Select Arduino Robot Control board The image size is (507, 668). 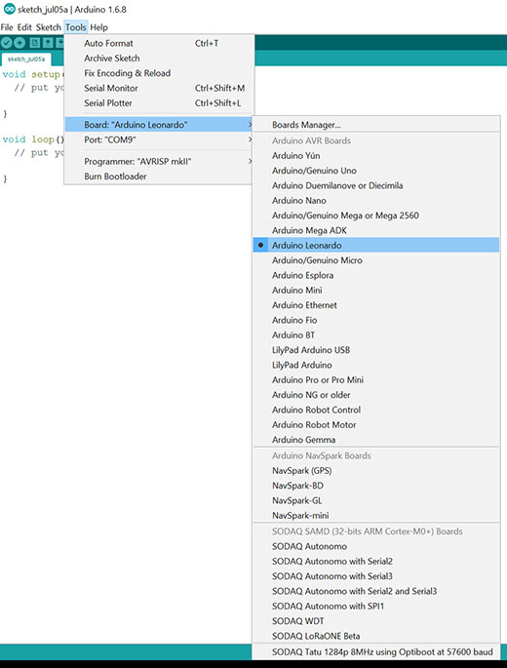[376, 410]
